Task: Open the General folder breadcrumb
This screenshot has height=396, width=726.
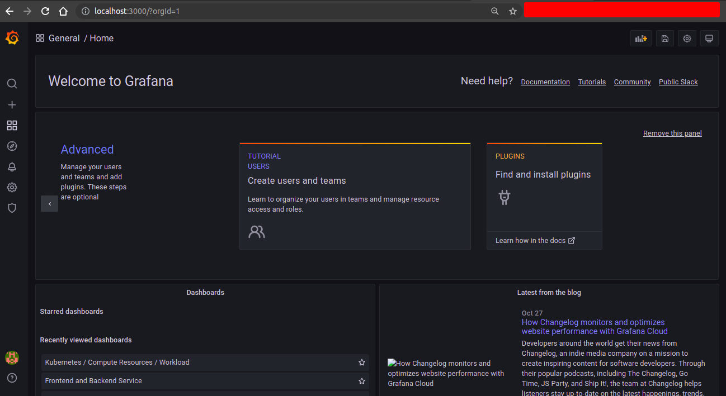Action: pyautogui.click(x=64, y=38)
